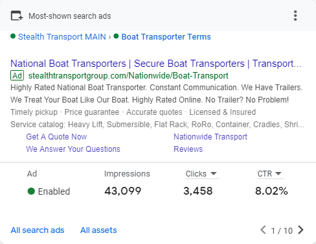
Task: Open the Clicks metric dropdown
Action: (x=201, y=174)
